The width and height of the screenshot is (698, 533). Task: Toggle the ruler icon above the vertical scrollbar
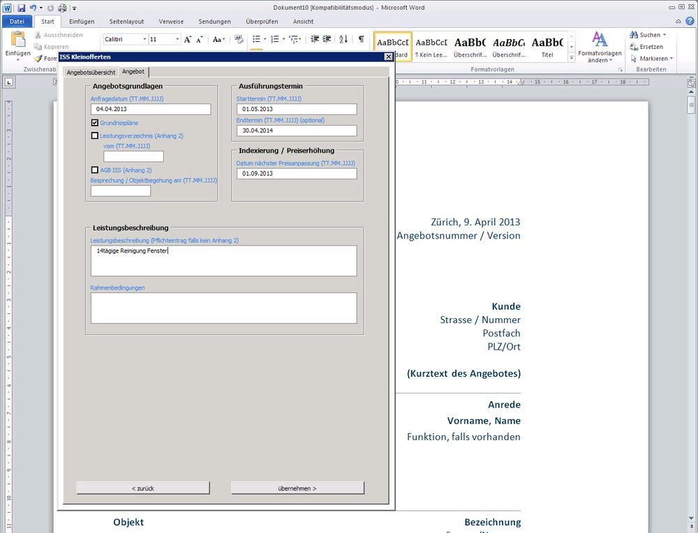click(691, 83)
